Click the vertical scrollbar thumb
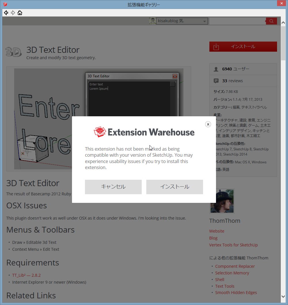Viewport: 288px width, 305px height. (x=283, y=43)
